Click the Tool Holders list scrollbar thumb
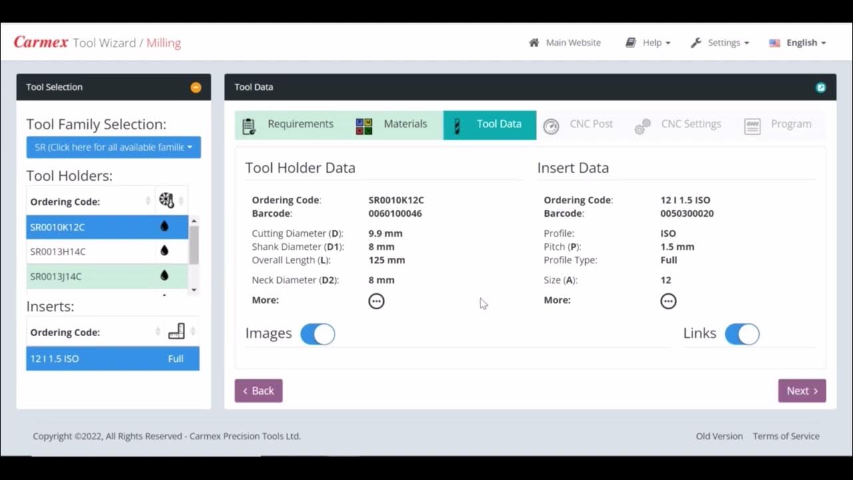Screen dimensions: 853x480 (194, 245)
